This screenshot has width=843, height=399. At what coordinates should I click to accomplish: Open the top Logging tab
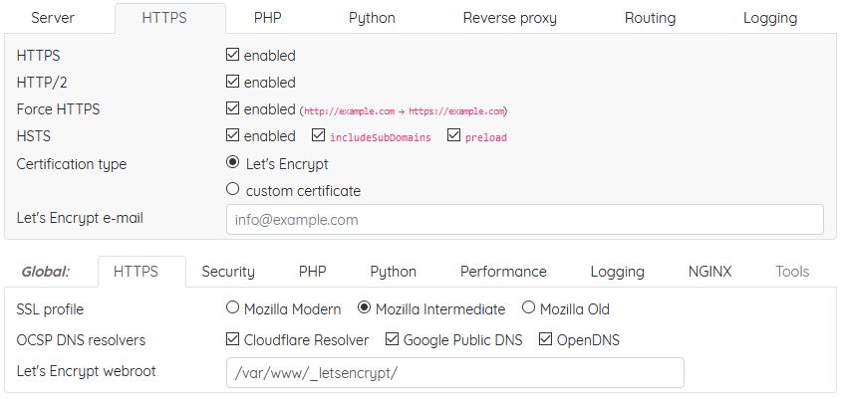(x=769, y=18)
